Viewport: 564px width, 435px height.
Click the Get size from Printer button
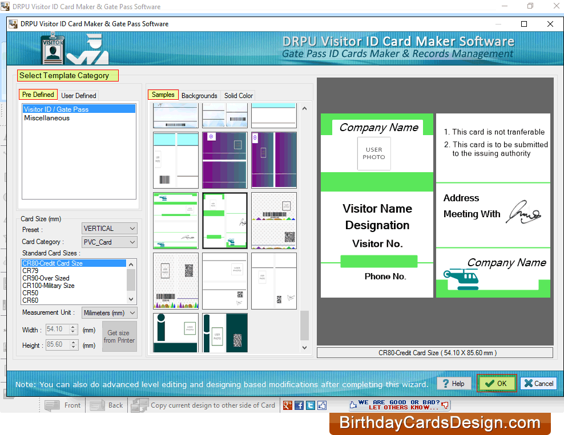coord(119,336)
